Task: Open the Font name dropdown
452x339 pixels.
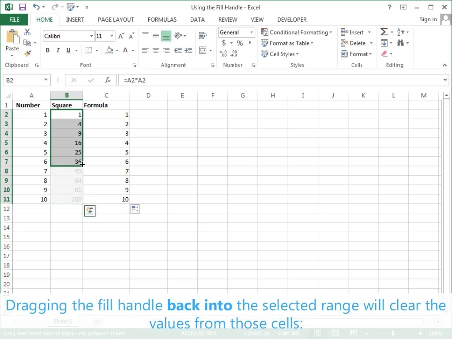Action: coord(91,36)
